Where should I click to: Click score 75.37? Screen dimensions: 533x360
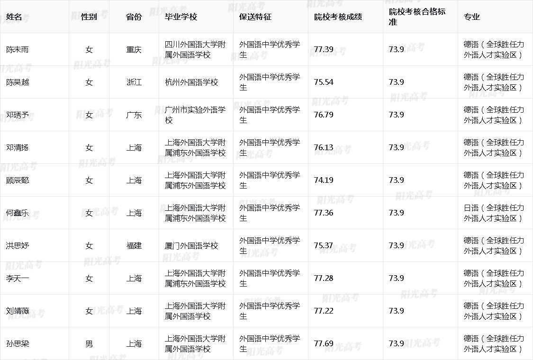click(324, 245)
